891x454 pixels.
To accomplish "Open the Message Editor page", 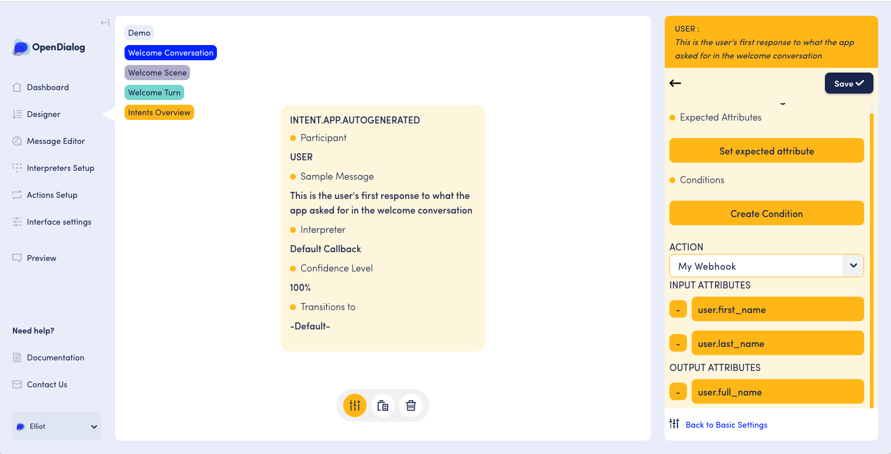I will tap(56, 141).
